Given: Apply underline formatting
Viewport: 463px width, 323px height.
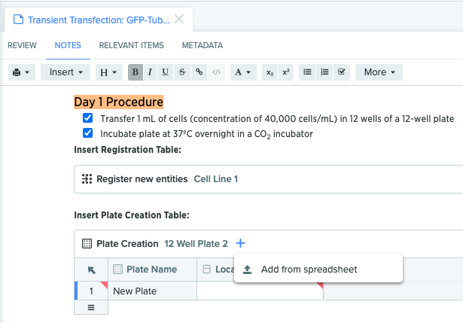Looking at the screenshot, I should tap(165, 72).
